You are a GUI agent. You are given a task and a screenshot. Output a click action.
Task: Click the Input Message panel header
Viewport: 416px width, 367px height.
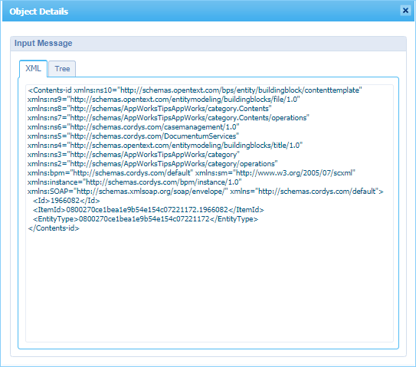tap(208, 43)
